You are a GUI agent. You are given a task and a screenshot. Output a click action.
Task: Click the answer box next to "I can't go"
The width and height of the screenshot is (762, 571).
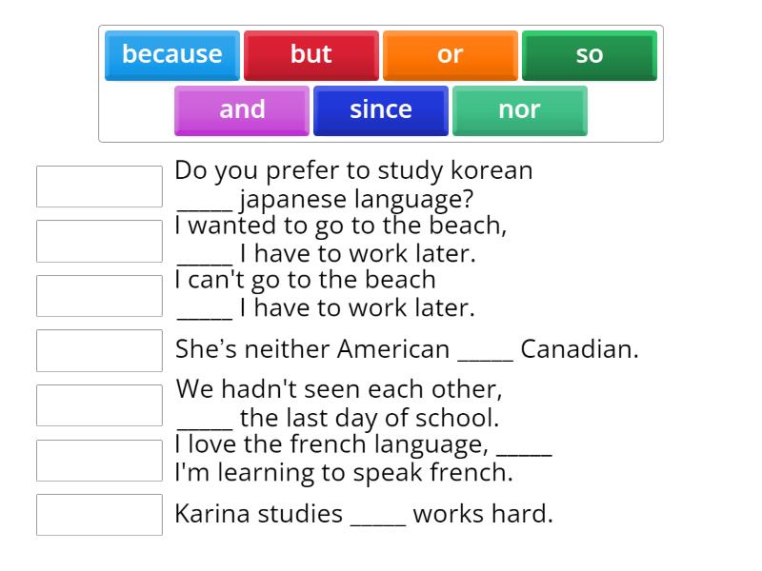99,295
